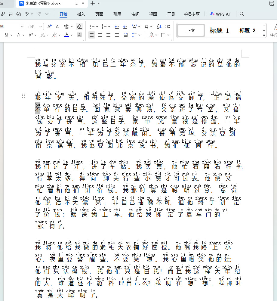Open a new tab with plus button

click(92, 3)
